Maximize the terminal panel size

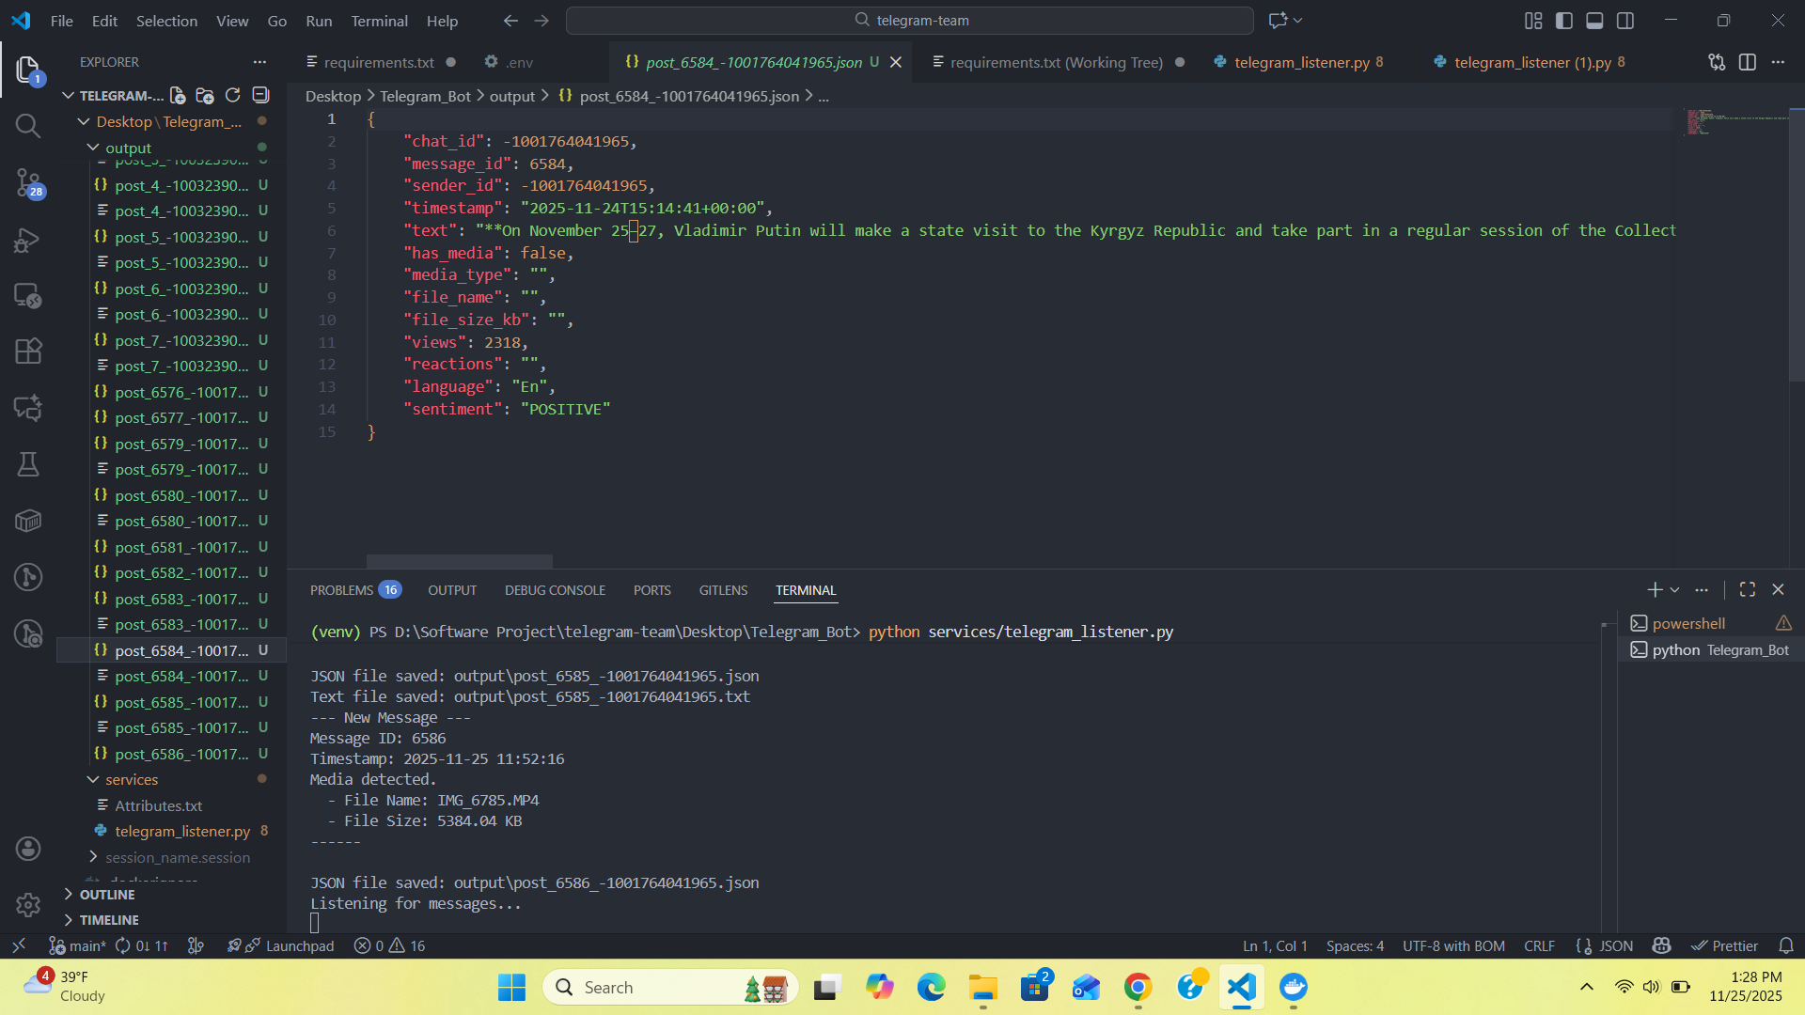point(1748,589)
